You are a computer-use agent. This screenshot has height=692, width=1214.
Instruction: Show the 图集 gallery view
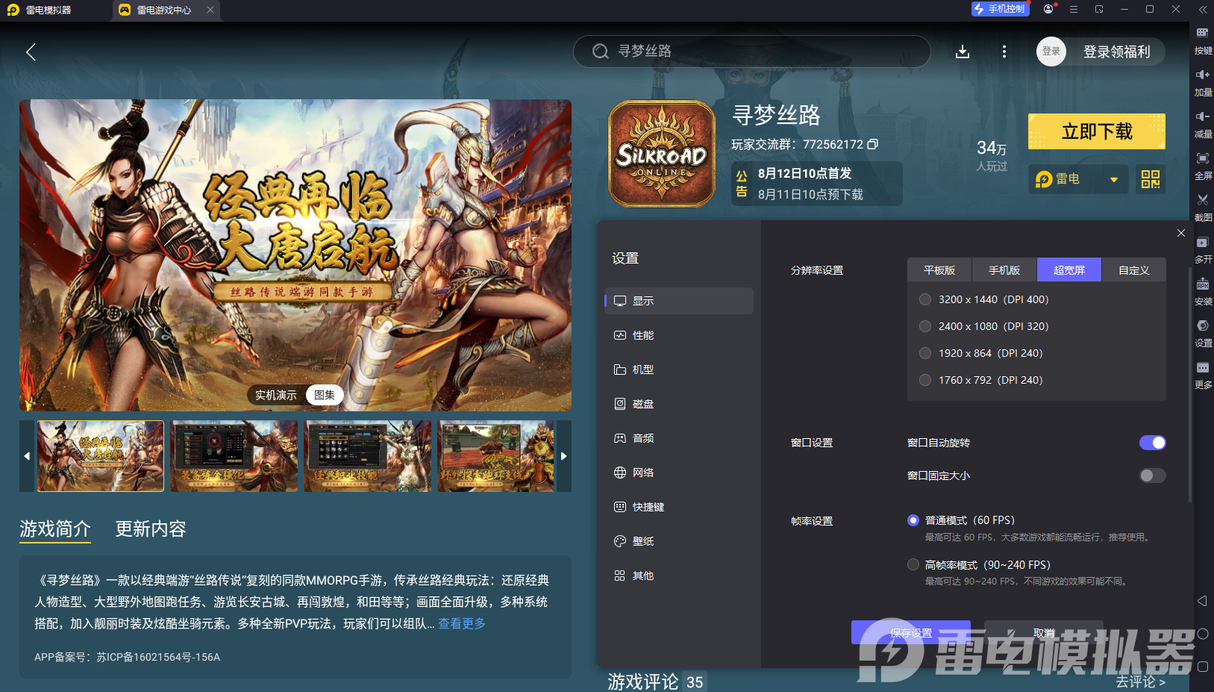click(325, 395)
